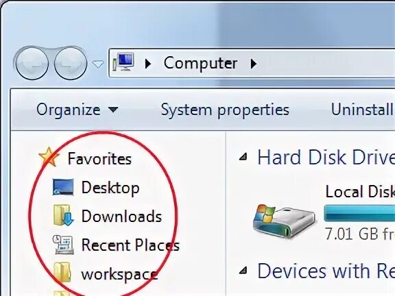The height and width of the screenshot is (296, 395).
Task: Open the recent pages dropdown arrow
Action: pyautogui.click(x=98, y=64)
